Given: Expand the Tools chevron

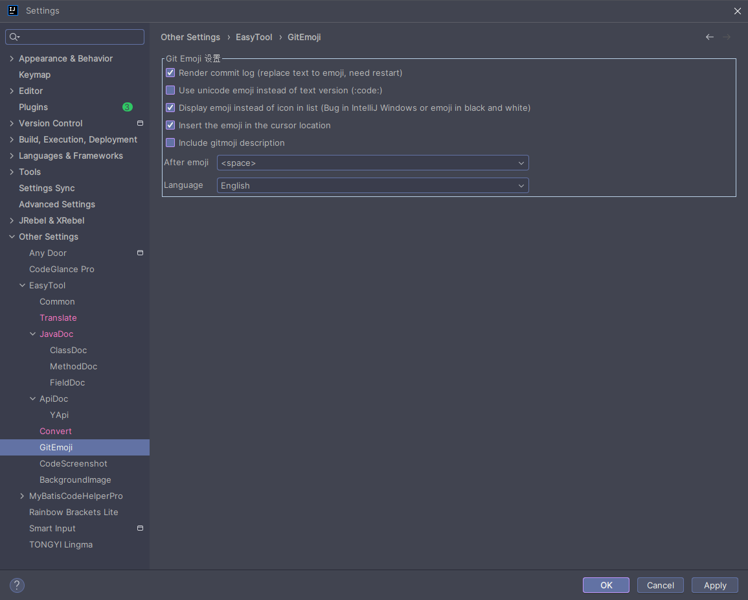Looking at the screenshot, I should (12, 172).
